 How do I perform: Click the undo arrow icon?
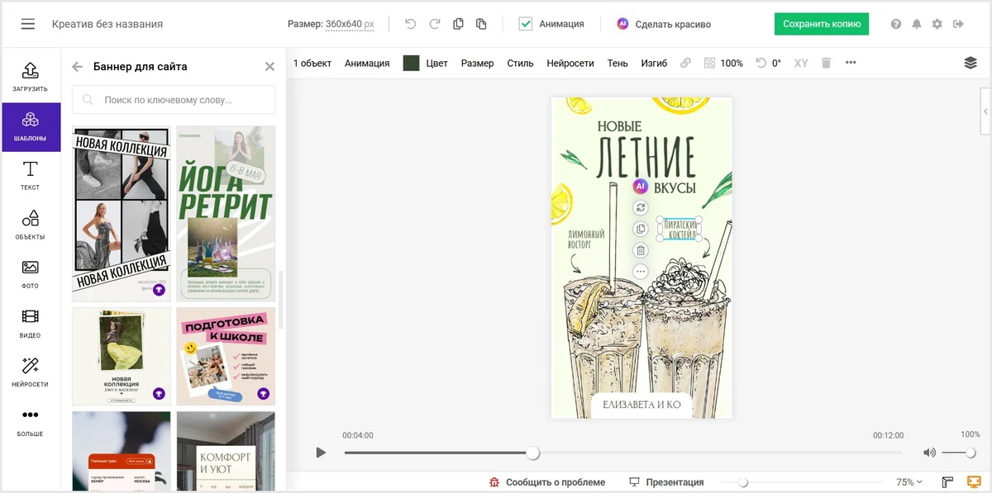410,24
